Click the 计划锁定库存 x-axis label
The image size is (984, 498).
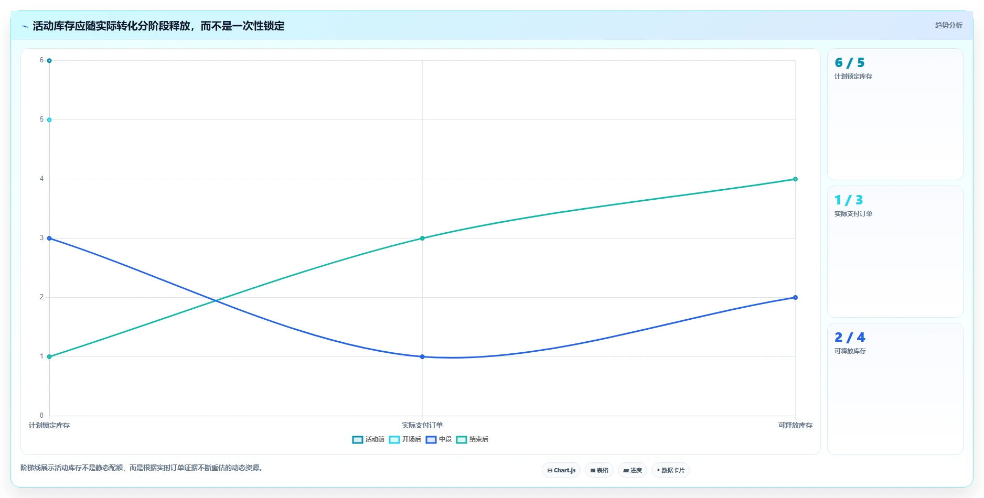[x=49, y=425]
